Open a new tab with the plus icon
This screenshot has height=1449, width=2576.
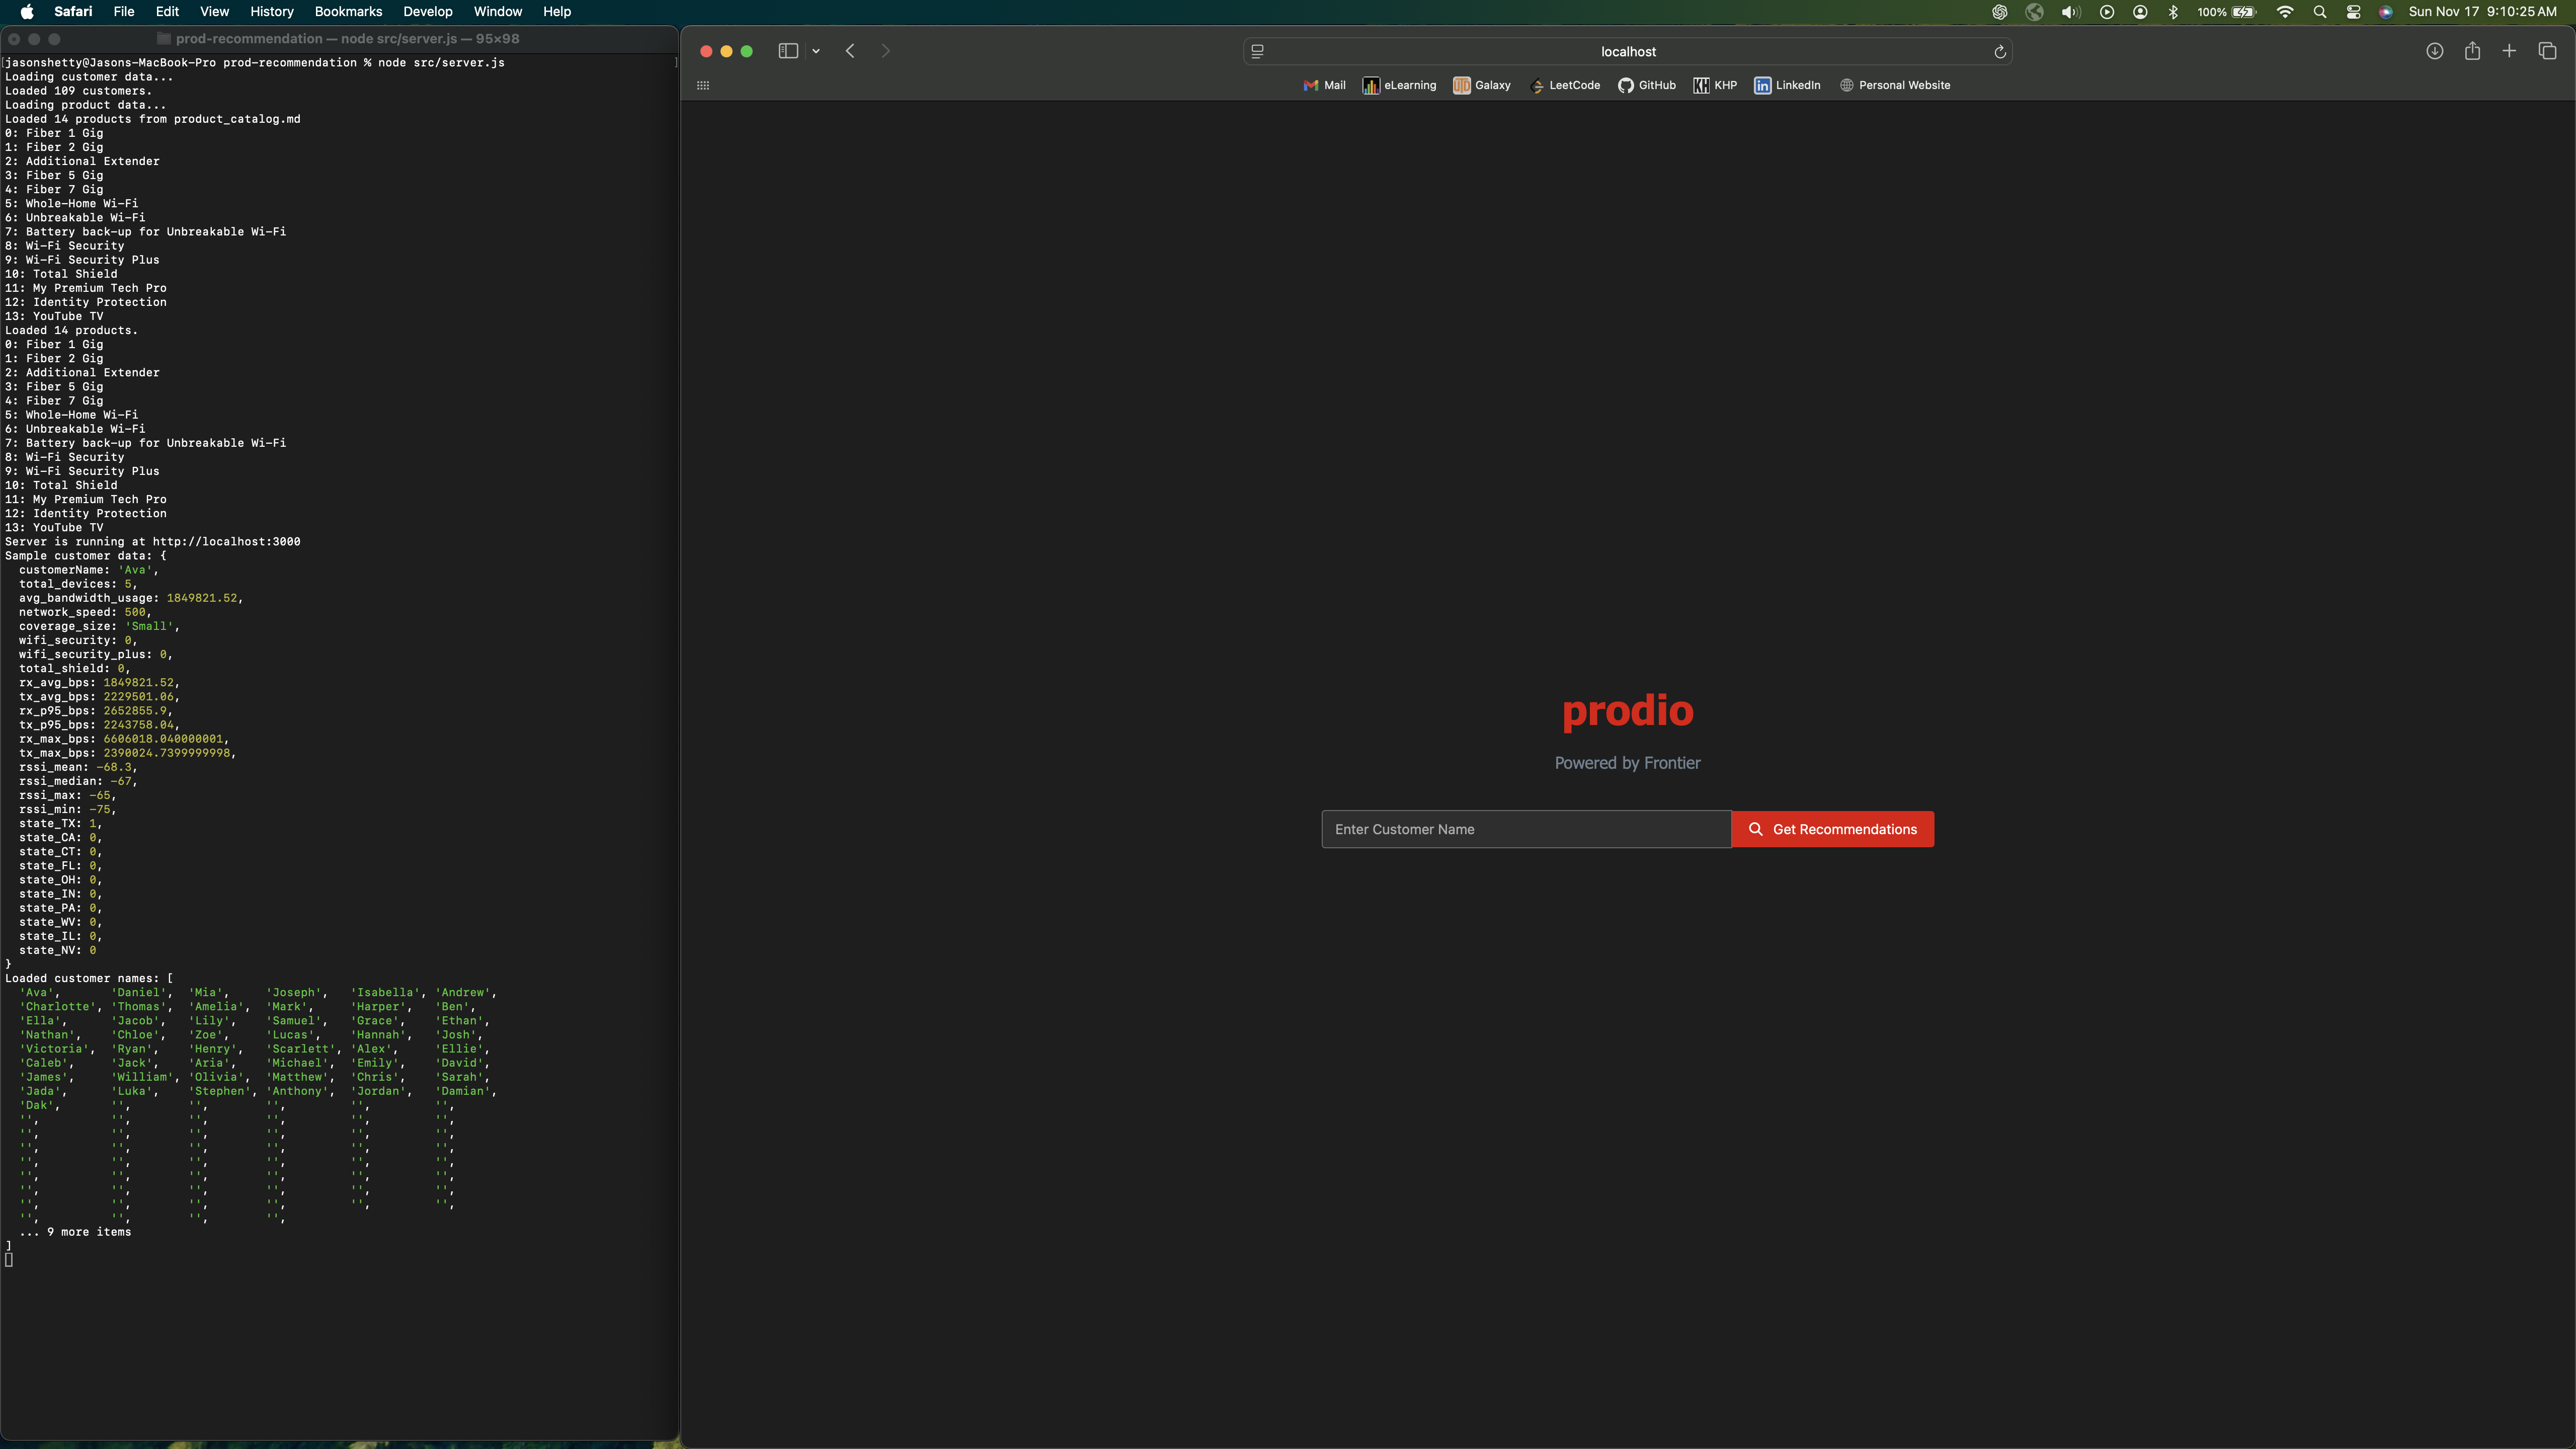(x=2509, y=51)
